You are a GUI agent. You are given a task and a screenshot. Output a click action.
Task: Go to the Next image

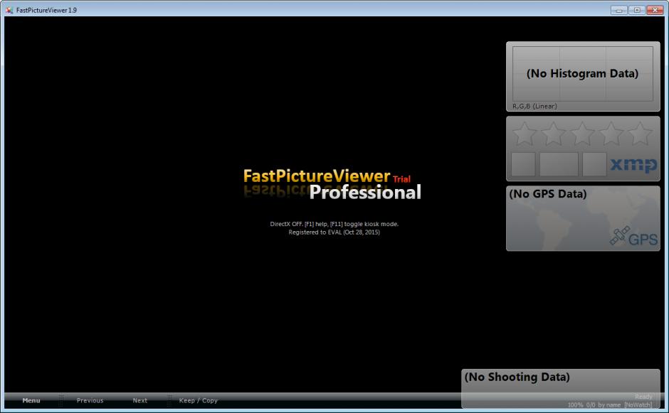pyautogui.click(x=140, y=400)
